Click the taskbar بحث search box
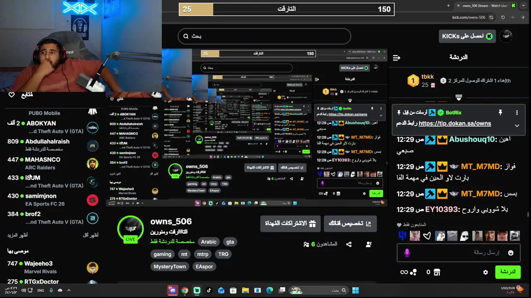 click(319, 291)
